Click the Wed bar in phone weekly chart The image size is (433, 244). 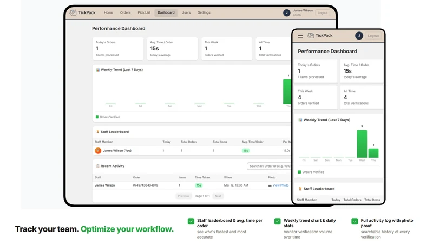coord(362,144)
